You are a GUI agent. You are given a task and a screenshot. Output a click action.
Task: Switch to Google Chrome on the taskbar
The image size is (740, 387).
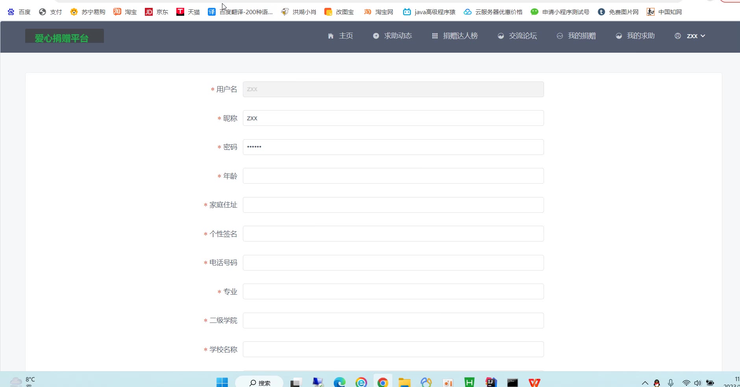(383, 382)
